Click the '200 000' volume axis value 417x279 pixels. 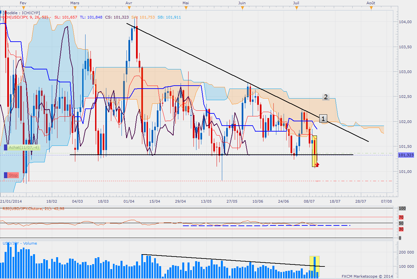tap(407, 252)
